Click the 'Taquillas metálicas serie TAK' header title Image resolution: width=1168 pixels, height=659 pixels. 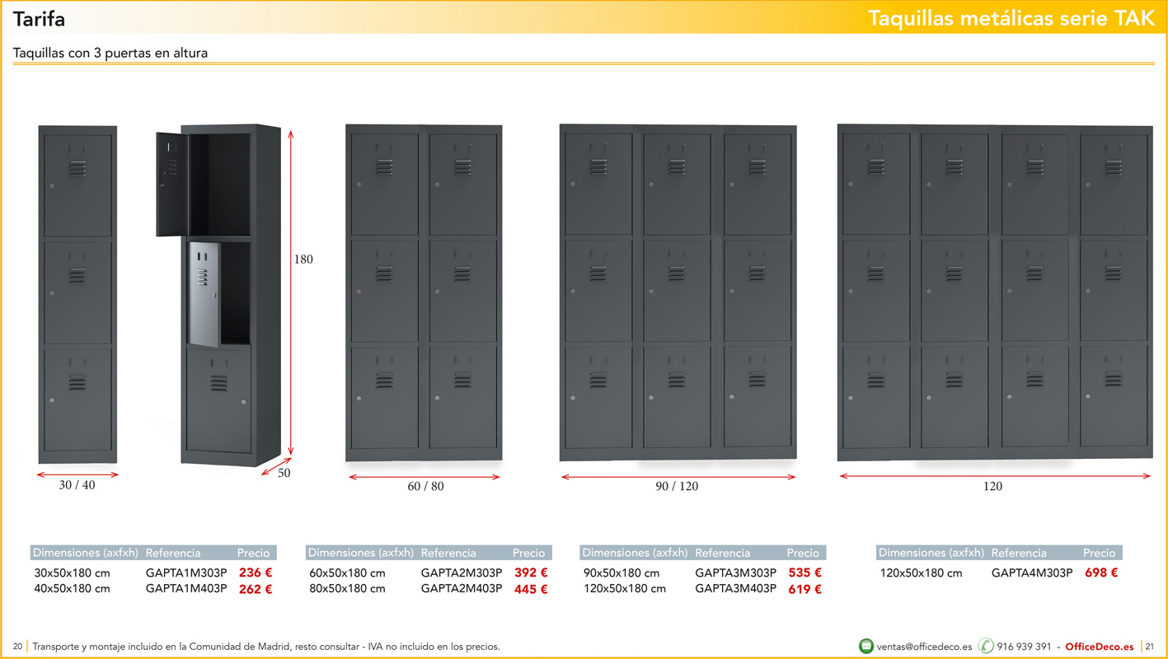(1011, 18)
